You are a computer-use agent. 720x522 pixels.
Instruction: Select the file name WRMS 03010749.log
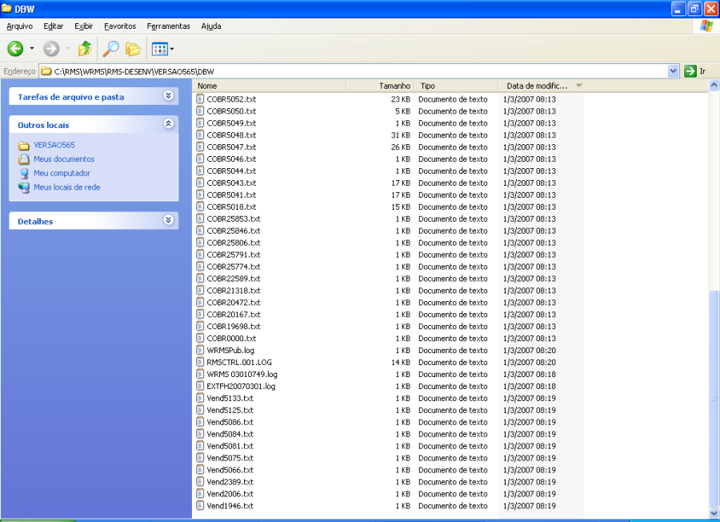click(242, 374)
